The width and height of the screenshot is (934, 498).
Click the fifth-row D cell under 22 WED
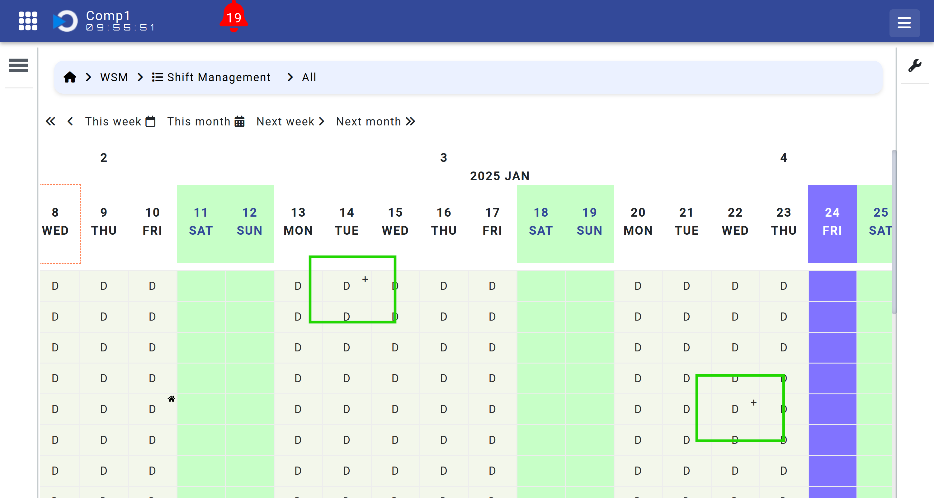[x=735, y=409]
